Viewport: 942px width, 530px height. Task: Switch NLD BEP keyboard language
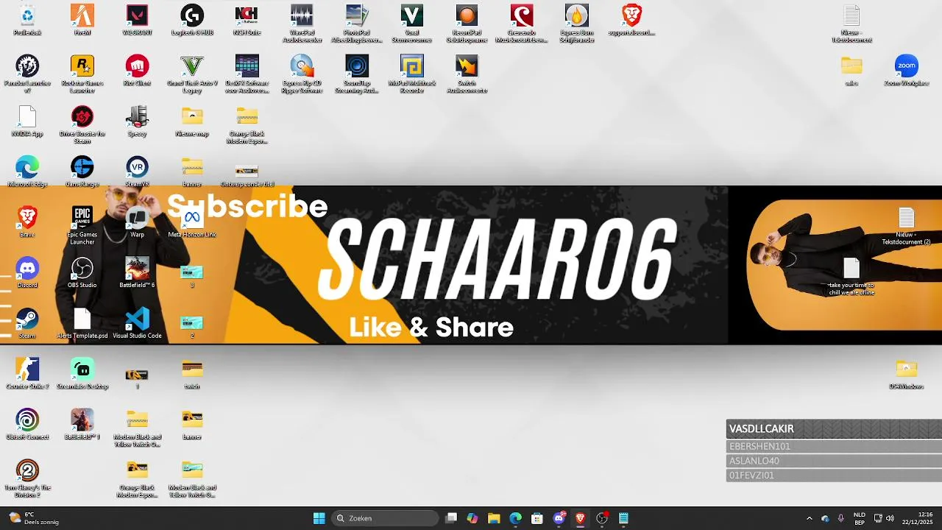[x=860, y=518]
